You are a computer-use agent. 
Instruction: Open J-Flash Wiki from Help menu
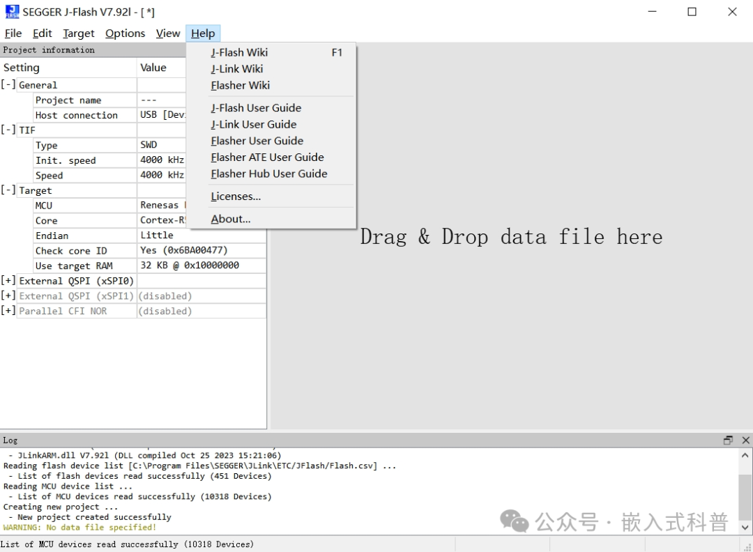tap(271, 52)
